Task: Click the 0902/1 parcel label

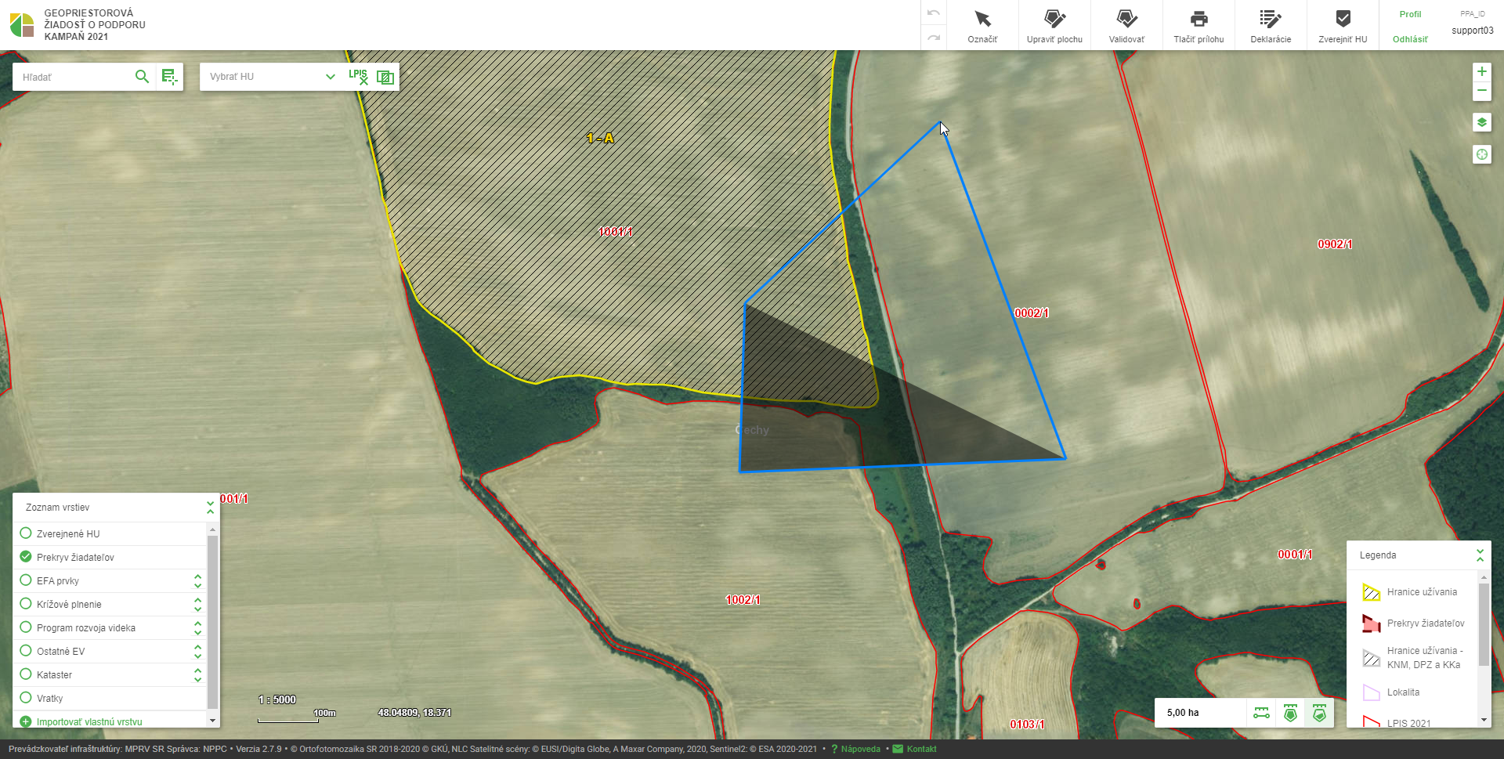Action: 1335,244
